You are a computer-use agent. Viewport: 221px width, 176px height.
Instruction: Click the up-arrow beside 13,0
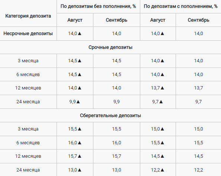(80, 170)
